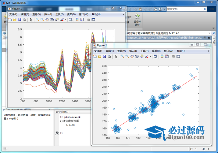Open 窗口(W) menu in Figure 1
The height and width of the screenshot is (153, 218).
tap(84, 14)
